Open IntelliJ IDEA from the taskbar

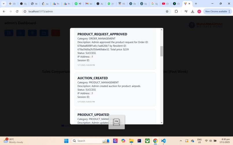click(x=139, y=141)
